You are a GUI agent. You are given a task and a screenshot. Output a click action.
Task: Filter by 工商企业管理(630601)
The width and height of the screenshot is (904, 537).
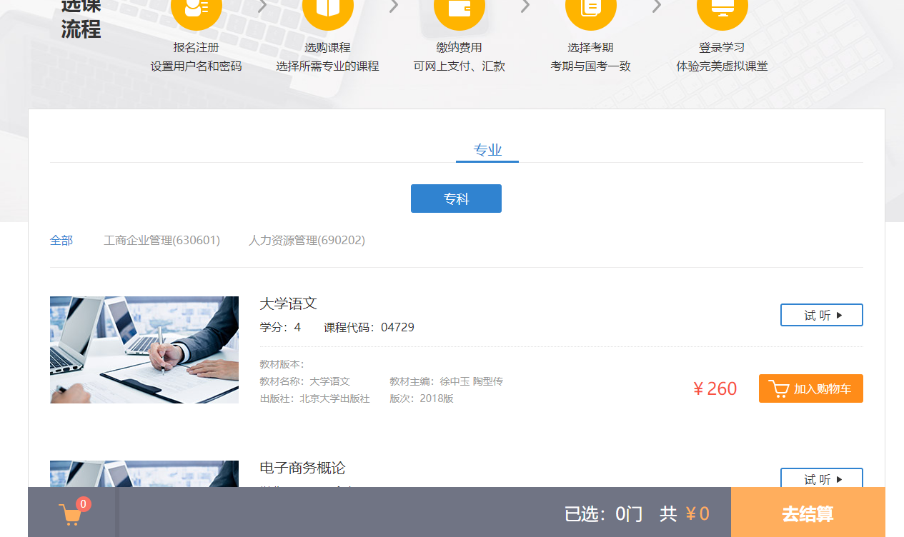(x=162, y=241)
